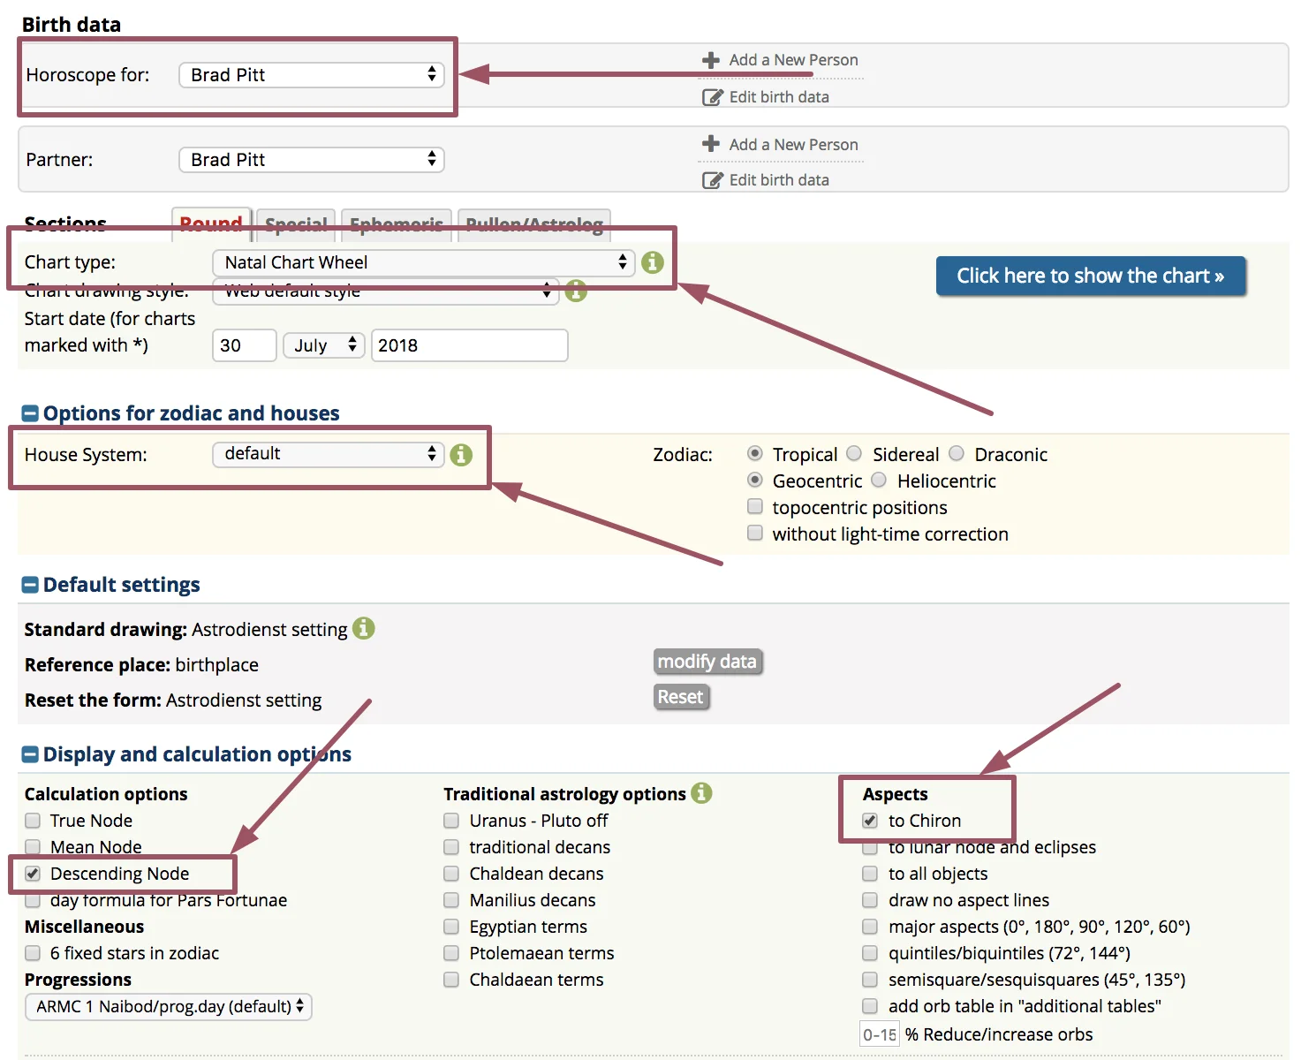Image resolution: width=1316 pixels, height=1060 pixels.
Task: Collapse the Default settings section
Action: (x=30, y=585)
